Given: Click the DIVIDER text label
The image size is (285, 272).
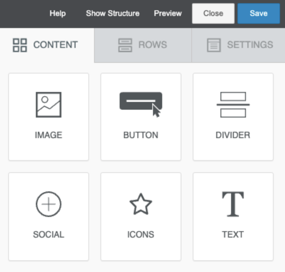Looking at the screenshot, I should 233,135.
